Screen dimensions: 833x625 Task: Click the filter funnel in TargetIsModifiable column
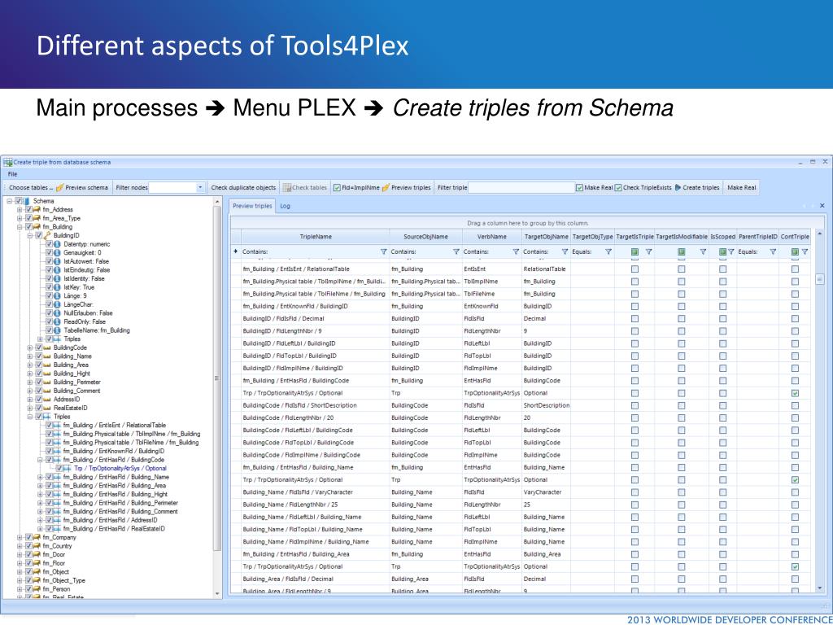[x=703, y=252]
